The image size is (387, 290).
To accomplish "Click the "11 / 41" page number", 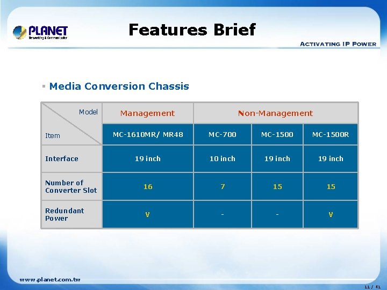I will (x=372, y=287).
